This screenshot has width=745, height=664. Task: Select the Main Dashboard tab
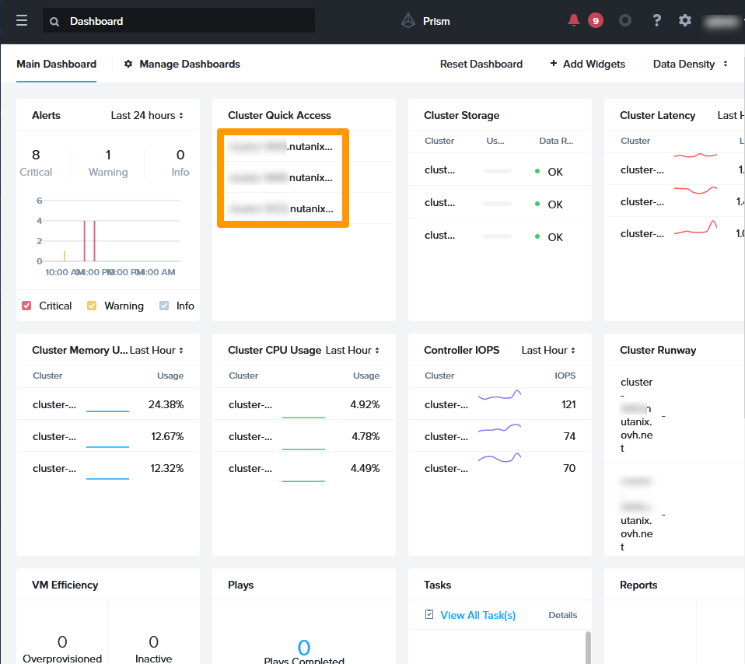pos(56,65)
